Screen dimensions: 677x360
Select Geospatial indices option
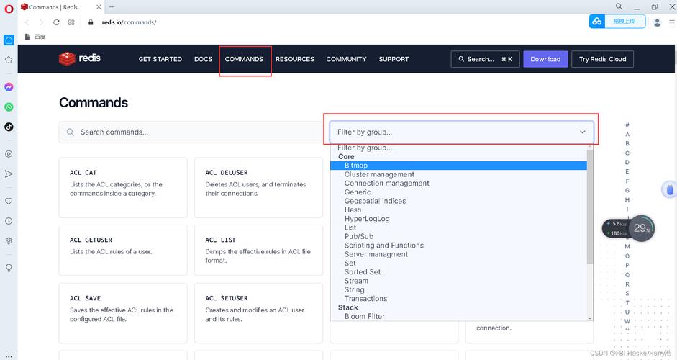point(458,201)
